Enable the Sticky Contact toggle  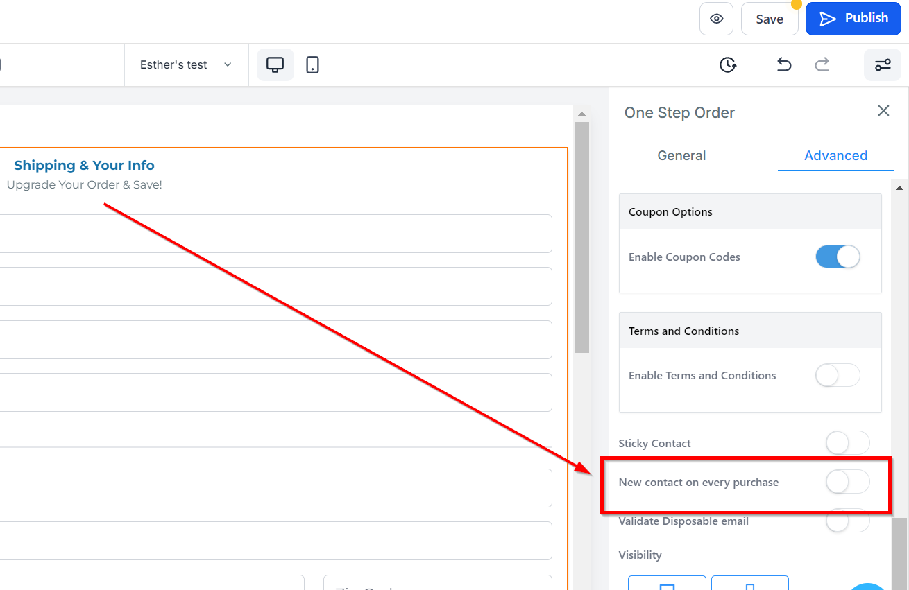tap(847, 443)
